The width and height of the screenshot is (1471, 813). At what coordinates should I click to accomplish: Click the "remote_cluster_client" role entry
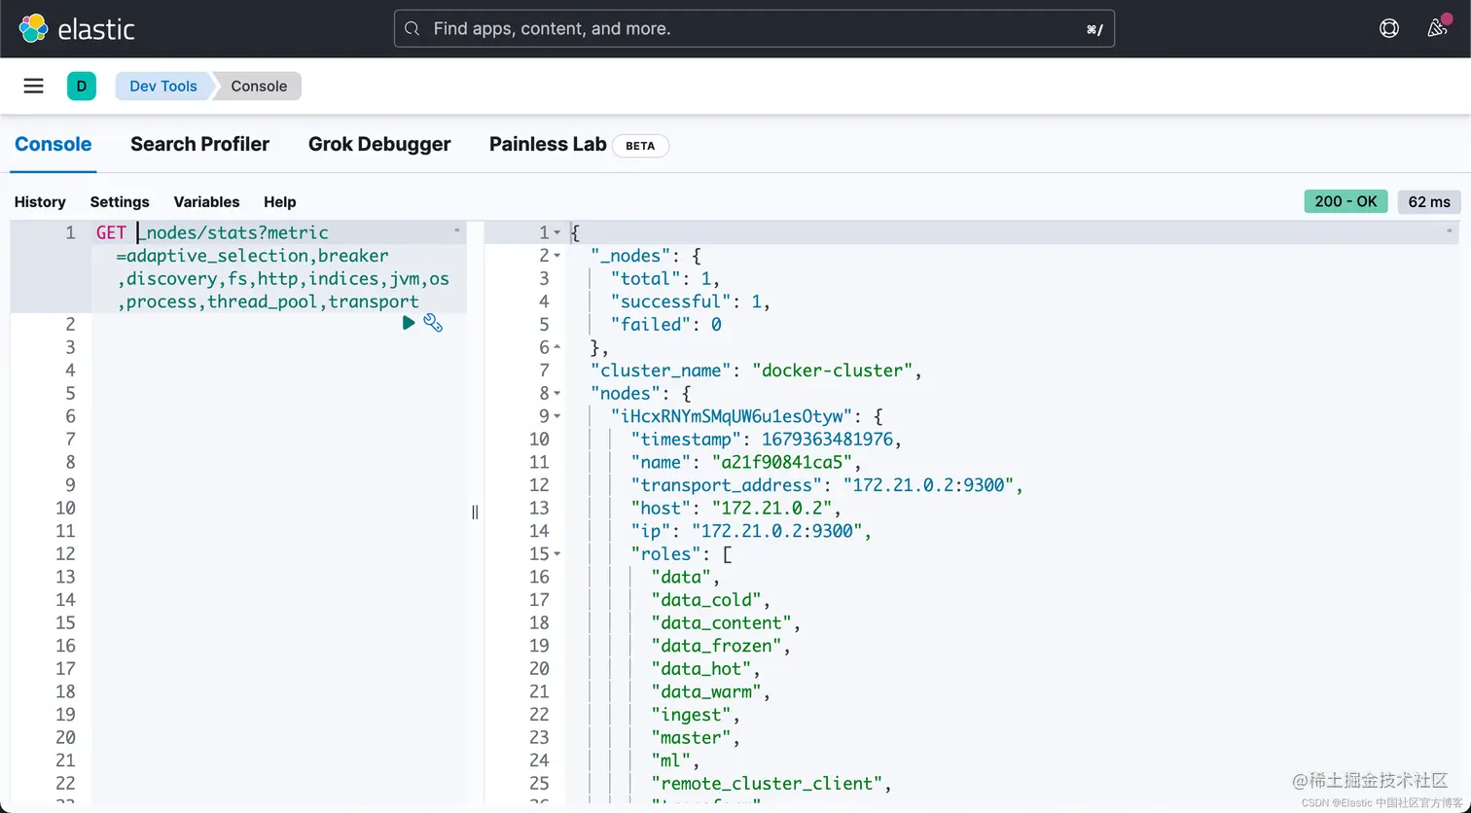(x=771, y=784)
